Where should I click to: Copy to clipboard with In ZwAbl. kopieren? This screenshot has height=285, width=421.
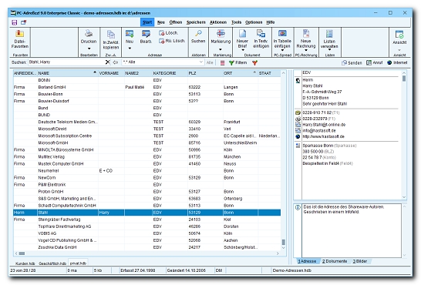(111, 35)
